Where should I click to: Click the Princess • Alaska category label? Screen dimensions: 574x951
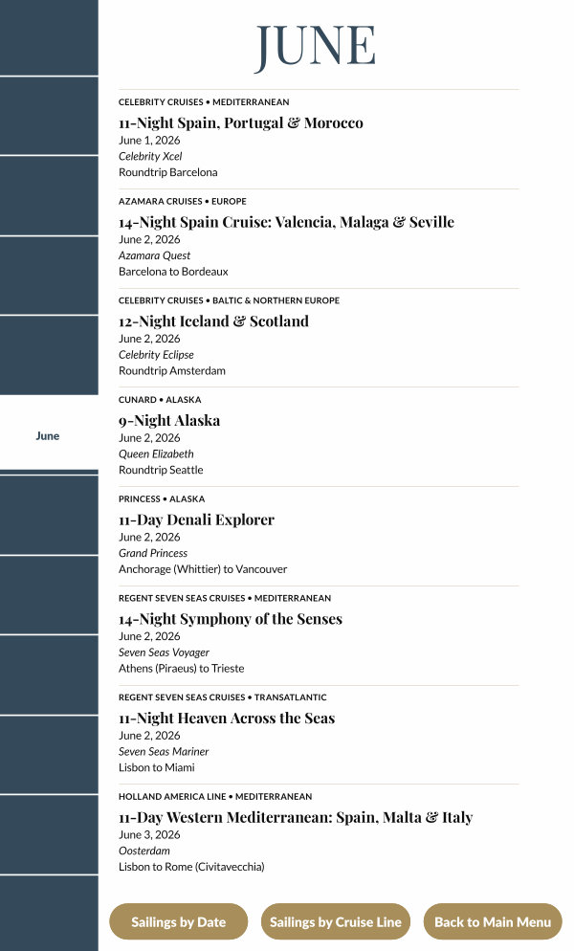[163, 499]
